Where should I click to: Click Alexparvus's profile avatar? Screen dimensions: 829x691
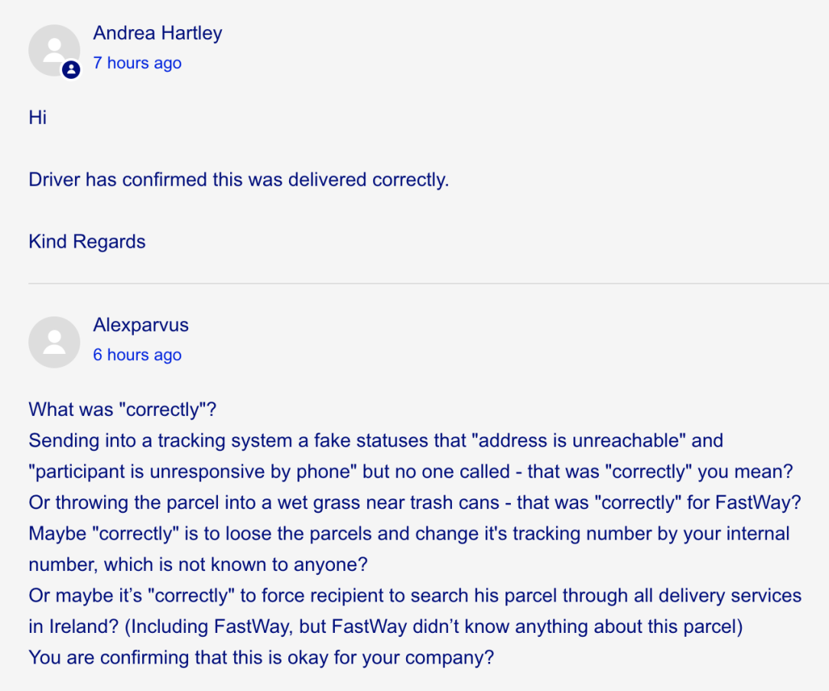(54, 342)
